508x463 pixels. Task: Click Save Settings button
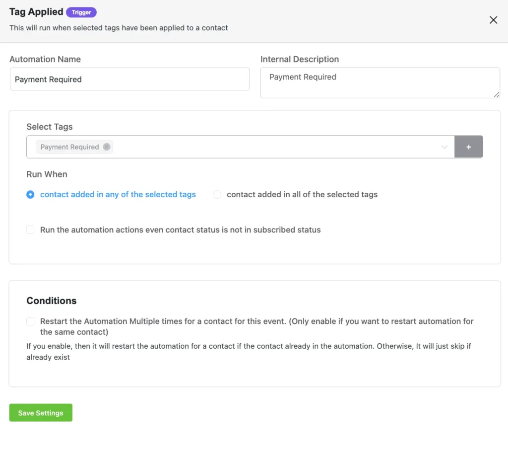(41, 413)
